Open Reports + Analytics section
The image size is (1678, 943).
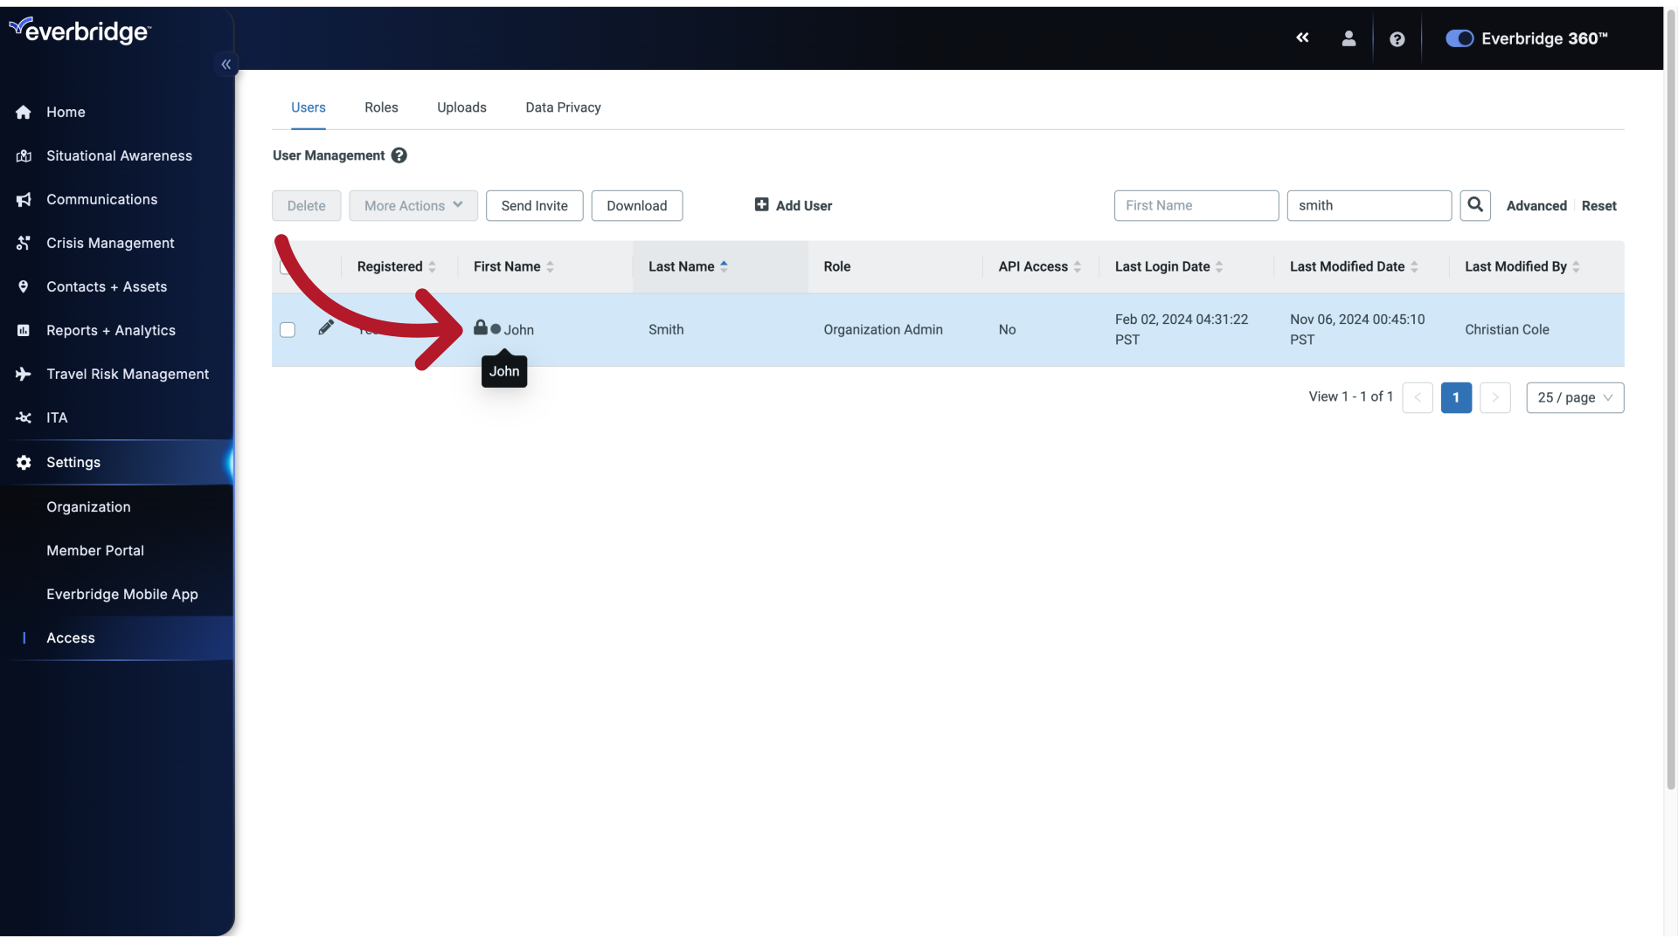coord(111,330)
